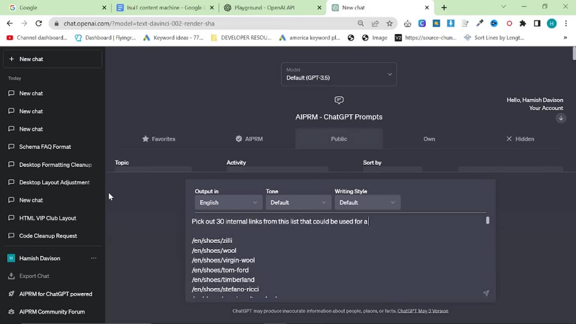Image resolution: width=576 pixels, height=324 pixels.
Task: Open the Keyword ideas bookmark
Action: pos(173,38)
